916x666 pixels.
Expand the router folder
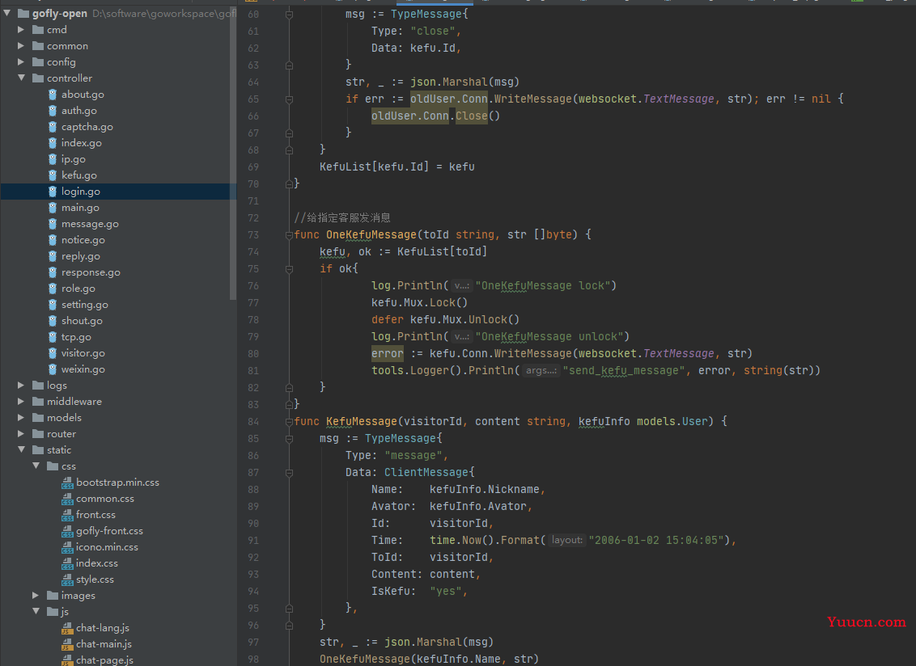[21, 434]
